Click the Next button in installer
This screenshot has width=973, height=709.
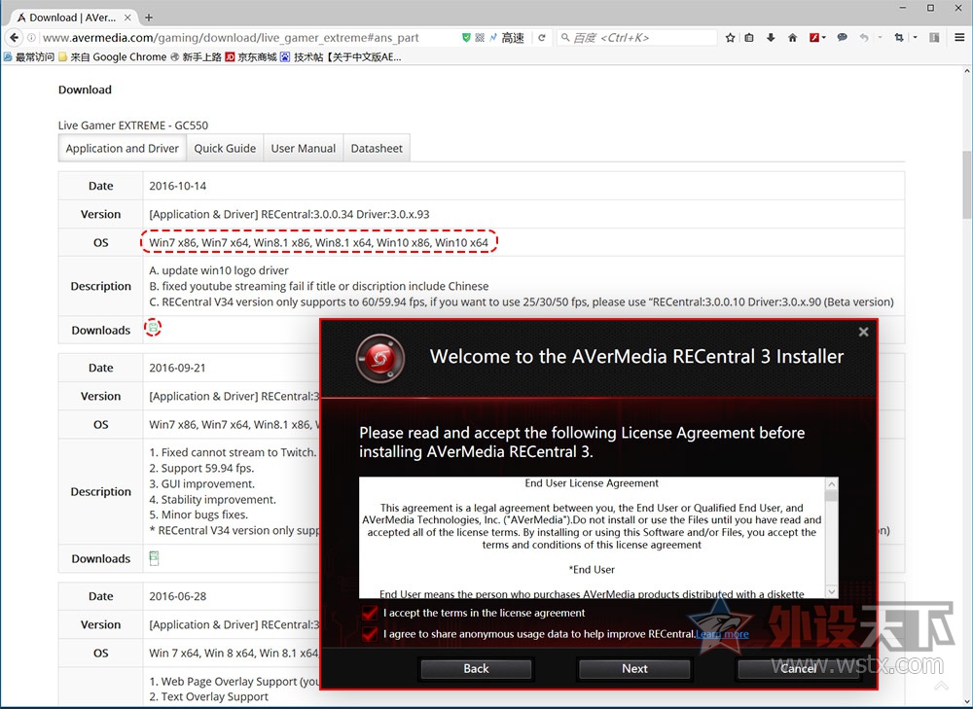(x=634, y=669)
